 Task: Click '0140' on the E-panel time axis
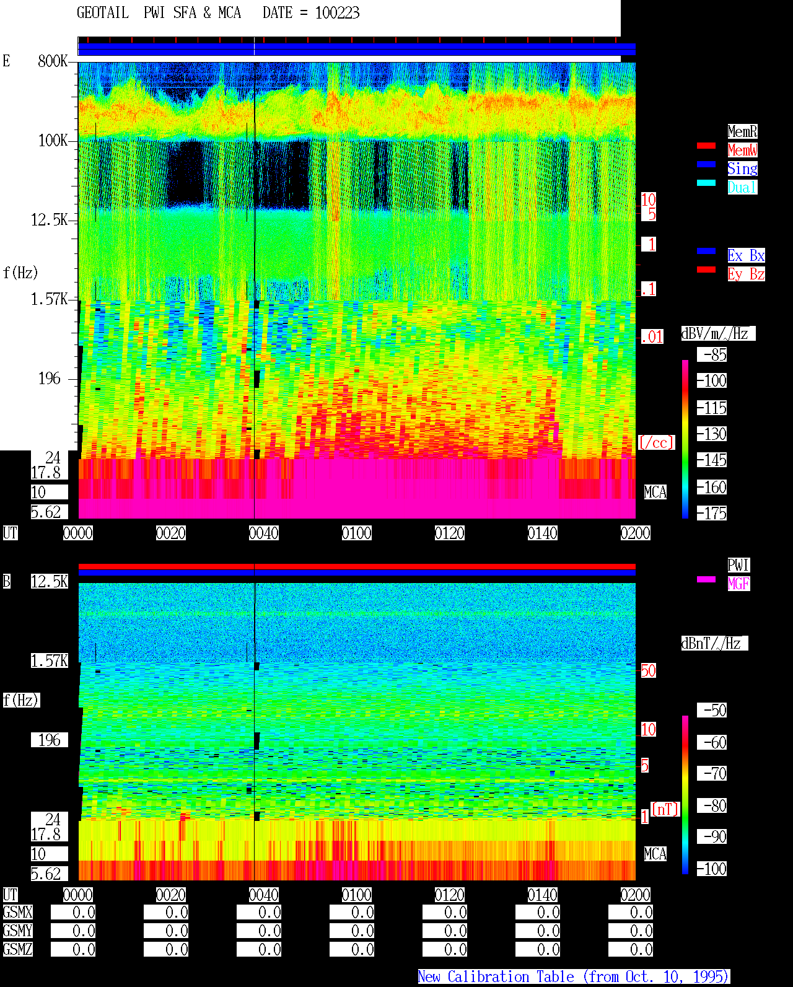543,533
